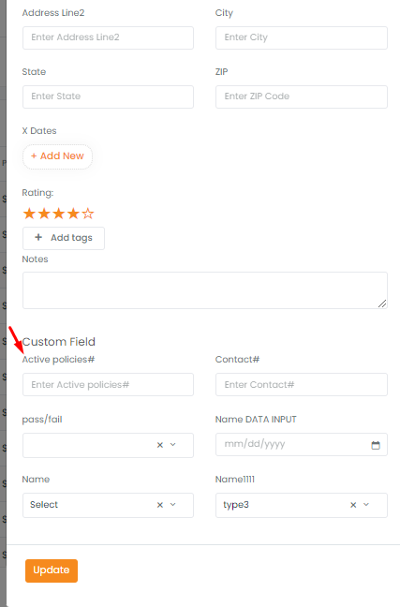Clear the Name dropdown selection
The image size is (400, 607).
pos(160,505)
